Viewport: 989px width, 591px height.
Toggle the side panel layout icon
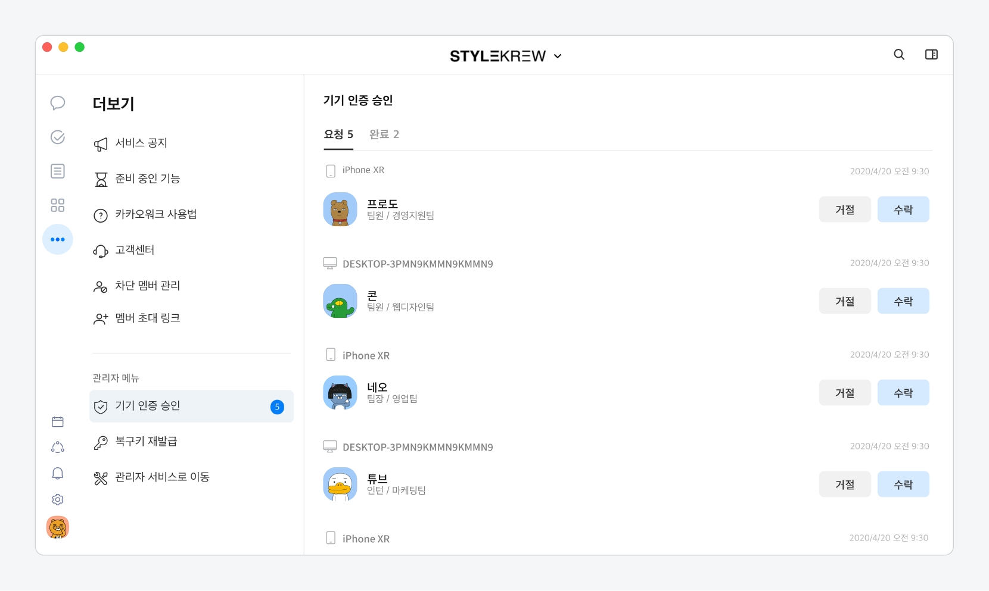931,55
